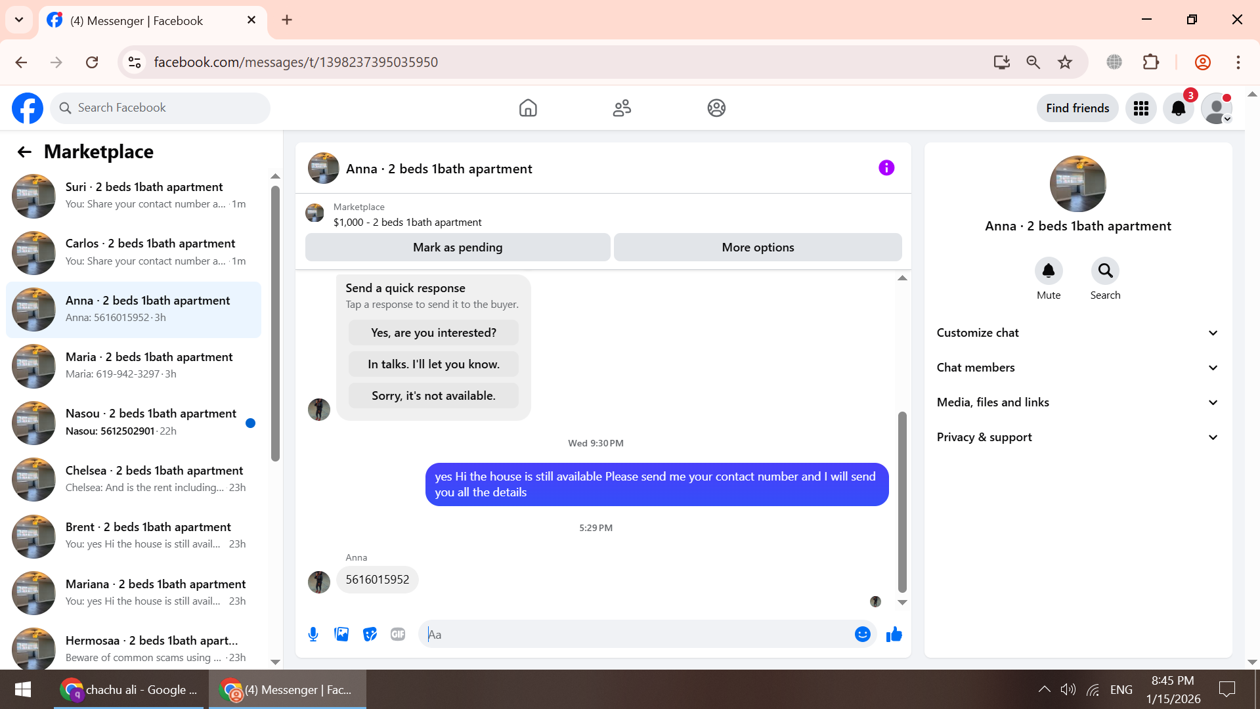Open the Windows notification center icon
Image resolution: width=1260 pixels, height=709 pixels.
tap(1227, 689)
